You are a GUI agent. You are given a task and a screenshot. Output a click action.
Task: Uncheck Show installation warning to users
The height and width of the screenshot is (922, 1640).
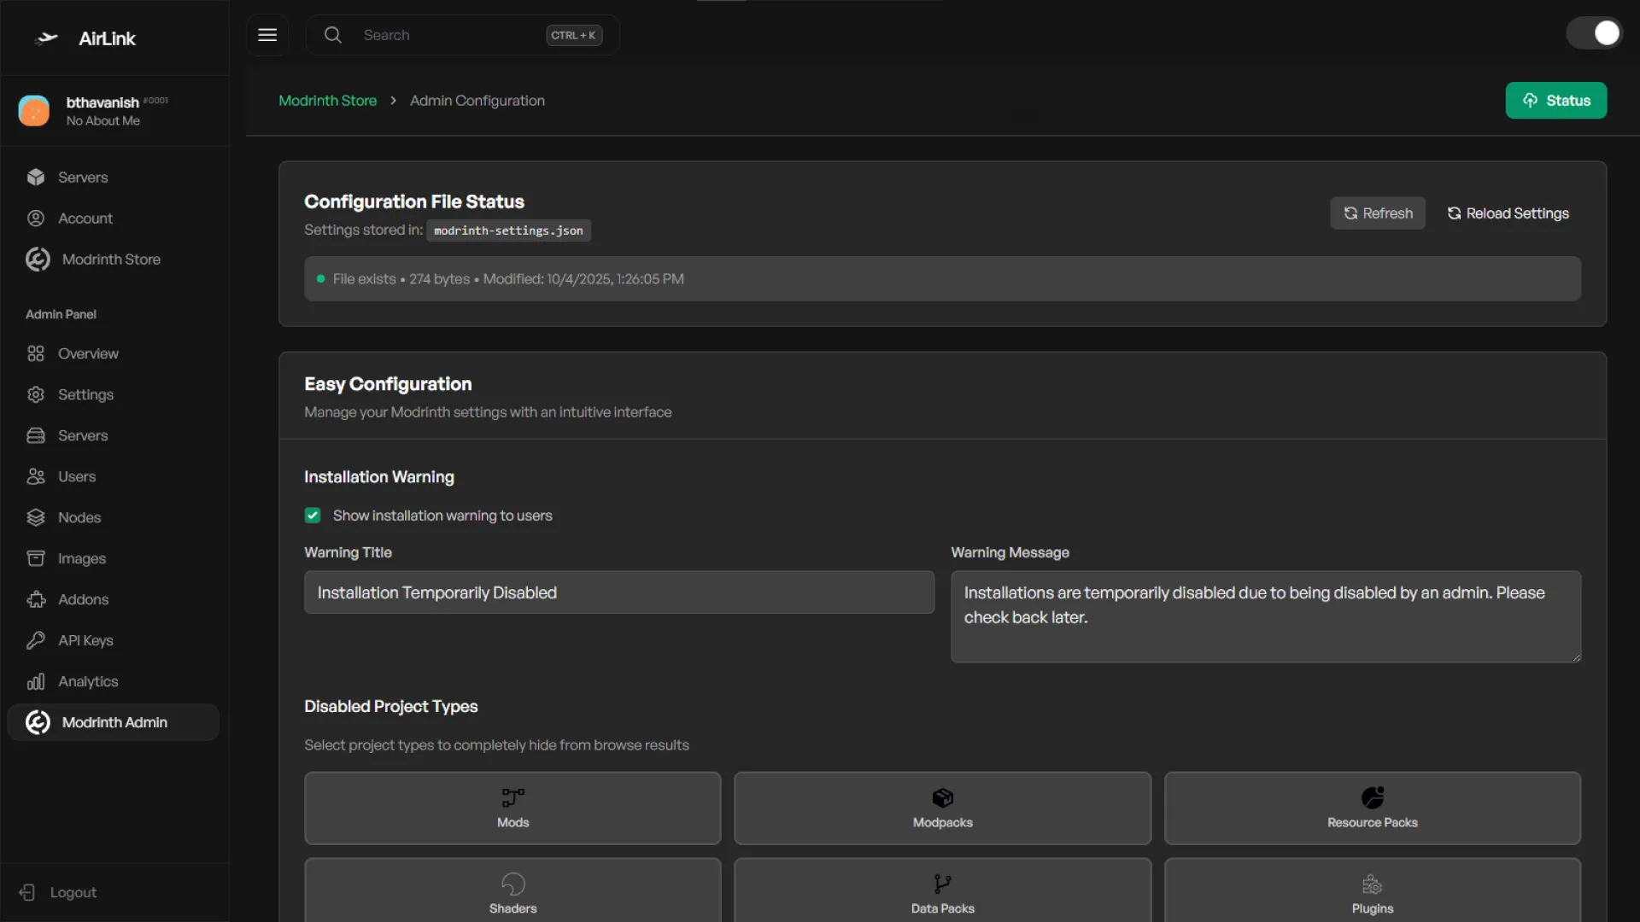coord(313,516)
